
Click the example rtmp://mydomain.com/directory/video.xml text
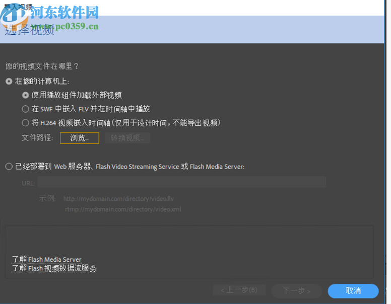[x=123, y=209]
